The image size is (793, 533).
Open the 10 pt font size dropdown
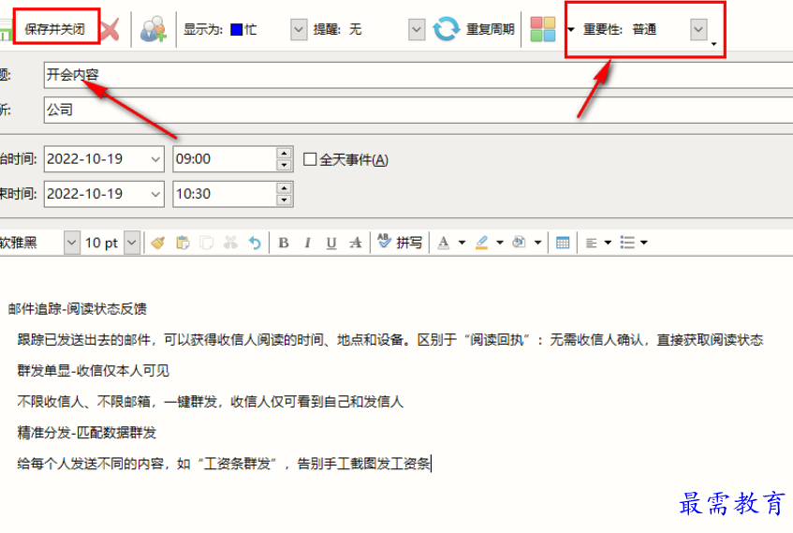[x=132, y=243]
